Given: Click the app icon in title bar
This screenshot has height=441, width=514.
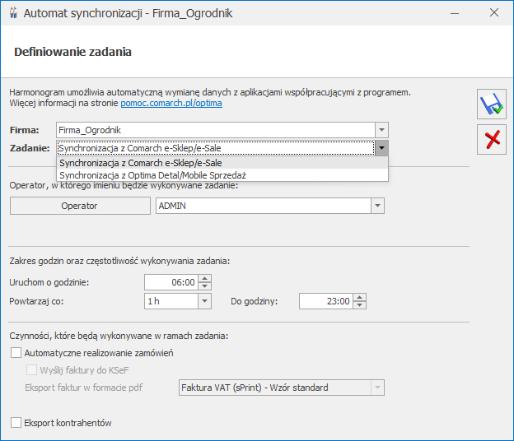Looking at the screenshot, I should pyautogui.click(x=12, y=13).
